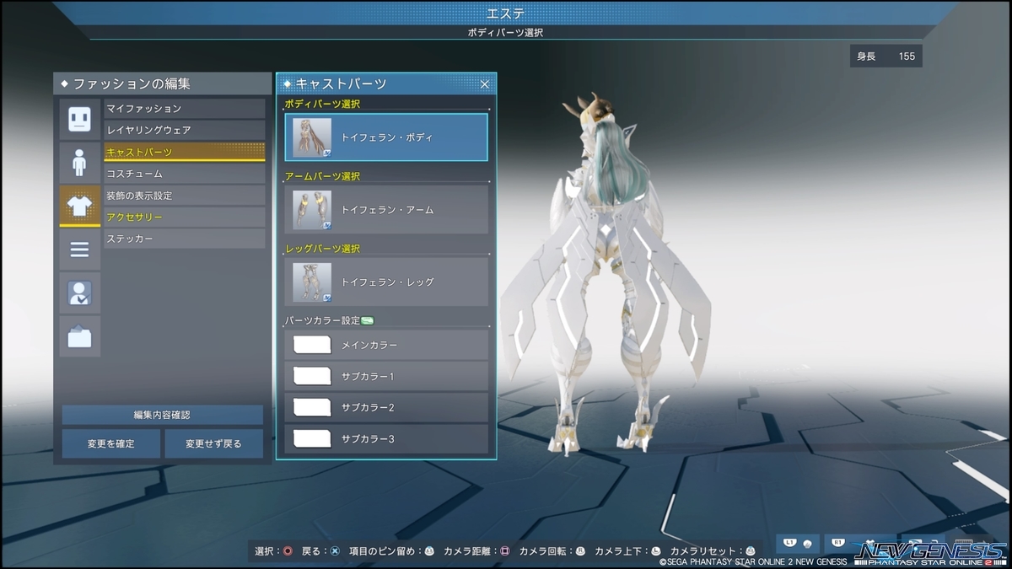Click the アームパーツ選択 section header
1012x569 pixels.
tap(322, 176)
